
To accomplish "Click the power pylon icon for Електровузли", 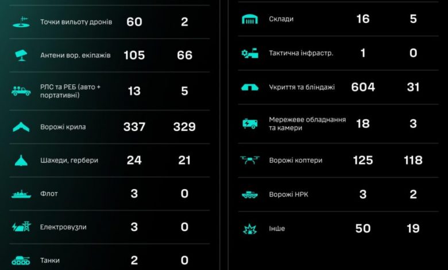I will coord(21,227).
